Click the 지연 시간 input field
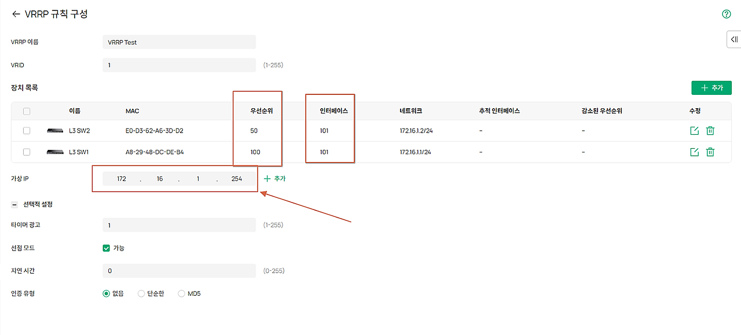 (179, 271)
